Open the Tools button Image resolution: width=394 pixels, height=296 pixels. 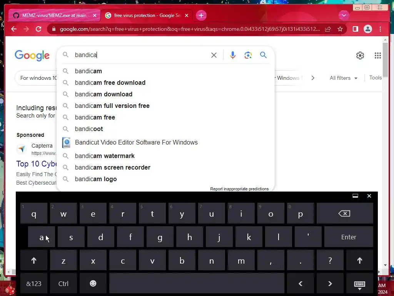tap(376, 78)
